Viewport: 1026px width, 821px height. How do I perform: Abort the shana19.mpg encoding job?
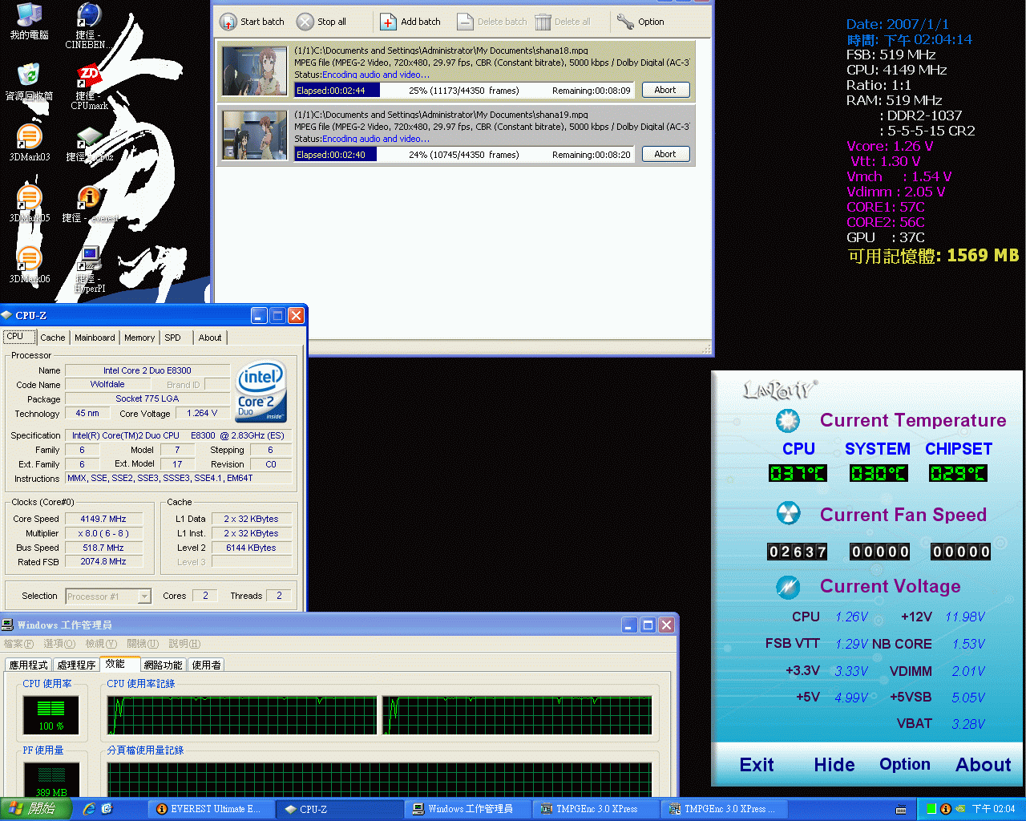(665, 154)
